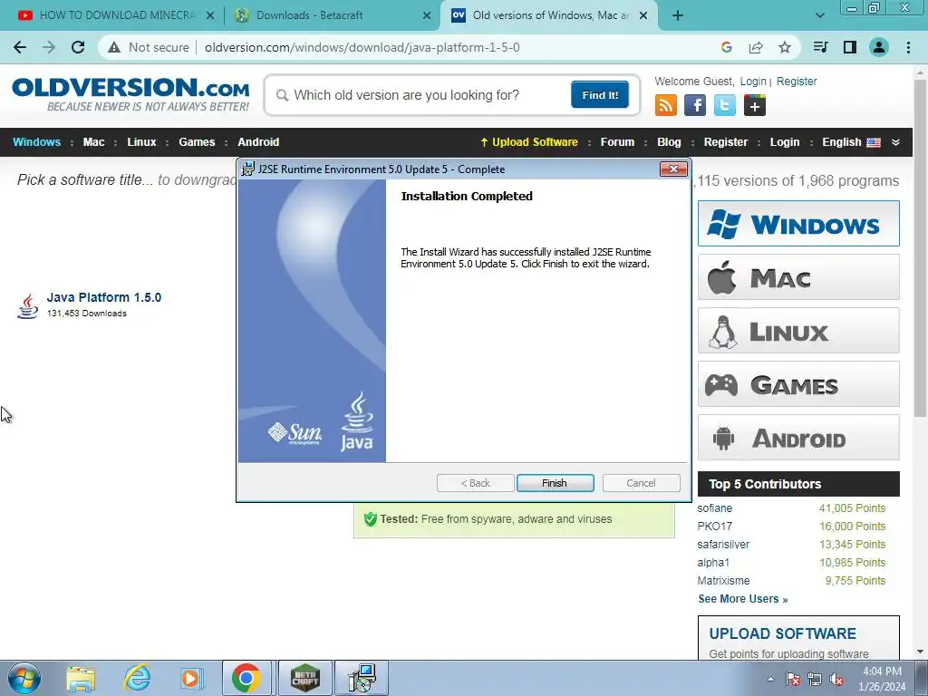Click the URL address bar
This screenshot has height=696, width=928.
362,47
